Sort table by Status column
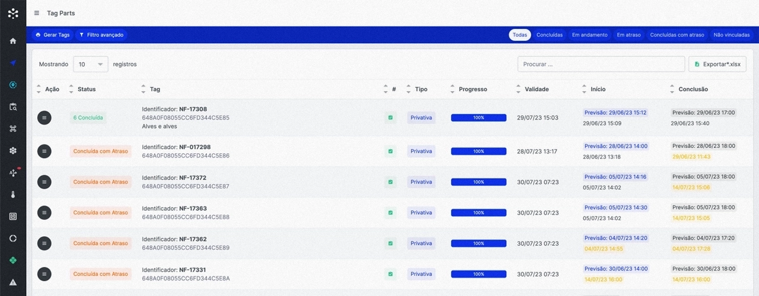The width and height of the screenshot is (759, 296). click(86, 89)
